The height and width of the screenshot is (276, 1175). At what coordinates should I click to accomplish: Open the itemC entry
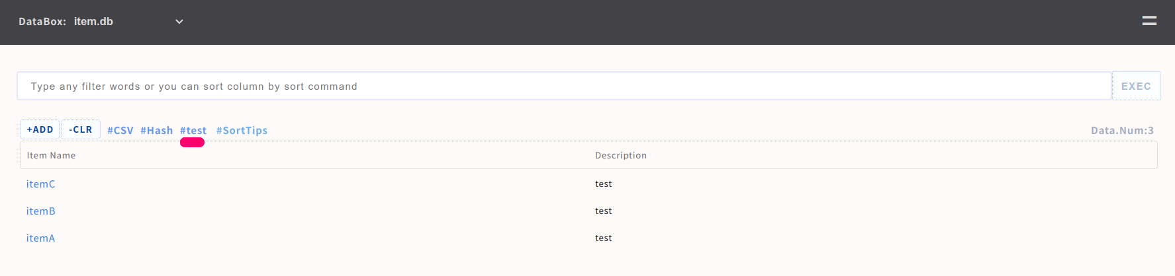[x=41, y=184]
